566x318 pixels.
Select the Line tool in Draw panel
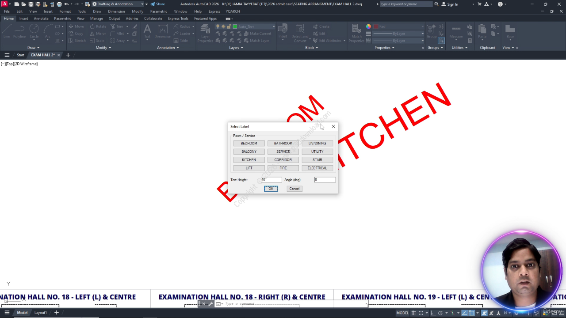[x=7, y=31]
